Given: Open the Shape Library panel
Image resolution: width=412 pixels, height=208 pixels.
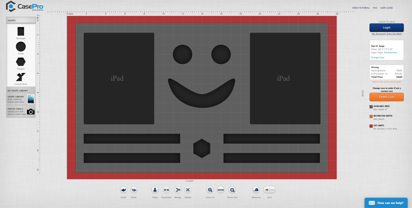Looking at the screenshot, I should click(21, 99).
